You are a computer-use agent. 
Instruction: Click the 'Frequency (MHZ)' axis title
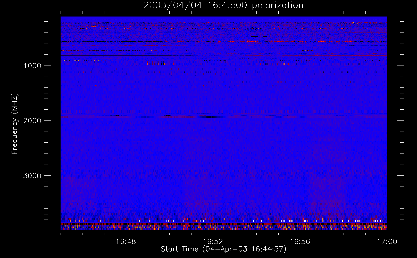(x=15, y=124)
